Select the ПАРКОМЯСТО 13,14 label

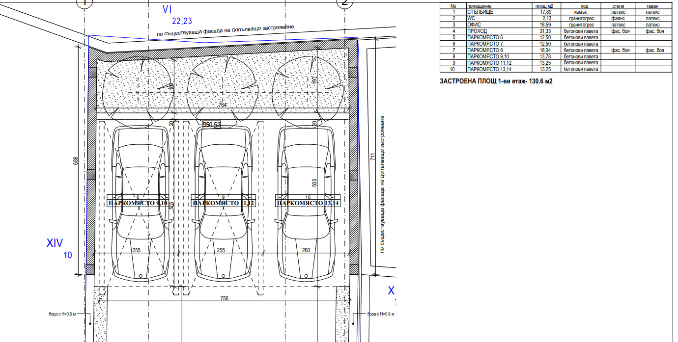[308, 203]
